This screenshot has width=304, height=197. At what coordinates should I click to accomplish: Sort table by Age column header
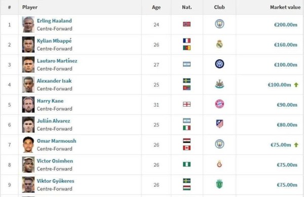click(156, 8)
